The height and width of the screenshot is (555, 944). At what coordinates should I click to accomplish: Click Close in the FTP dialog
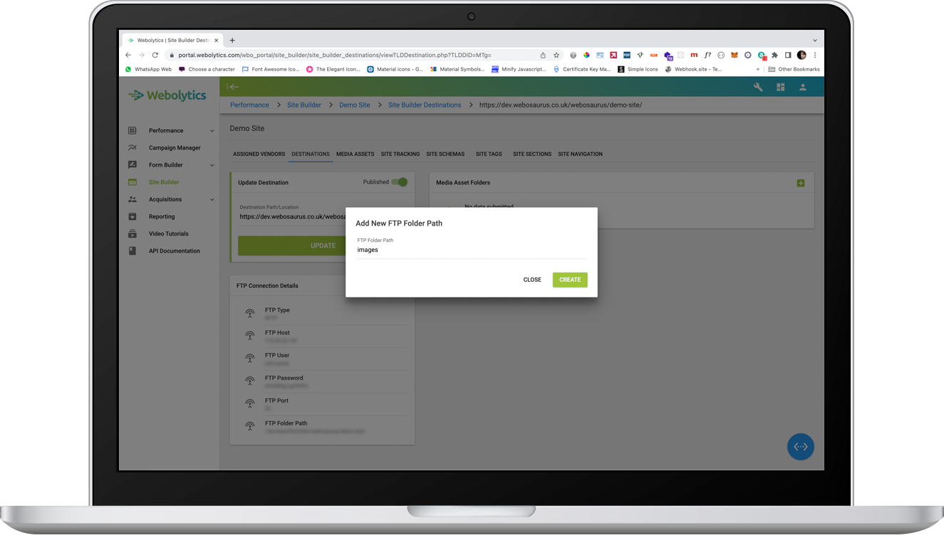(532, 280)
